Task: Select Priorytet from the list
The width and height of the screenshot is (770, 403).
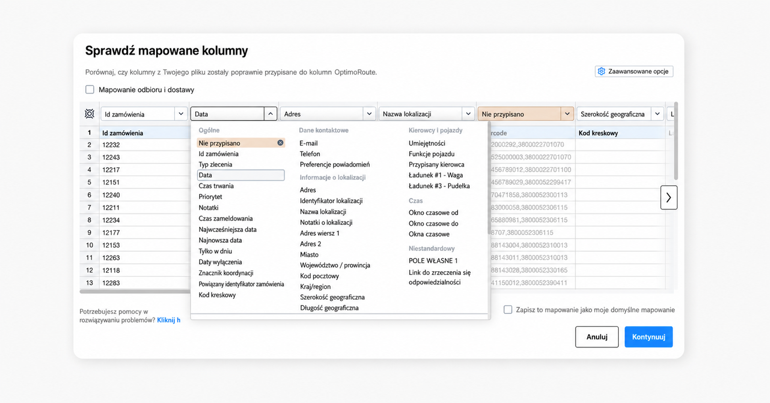Action: click(210, 197)
